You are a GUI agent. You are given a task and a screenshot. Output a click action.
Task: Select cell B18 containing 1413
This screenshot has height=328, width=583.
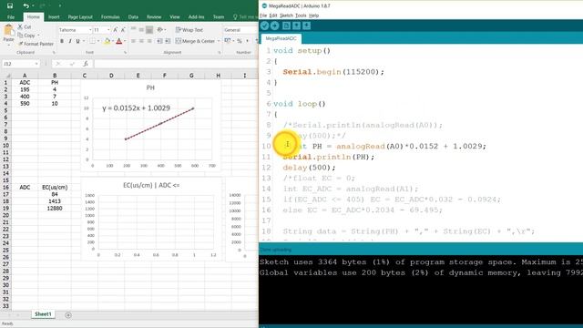point(55,201)
